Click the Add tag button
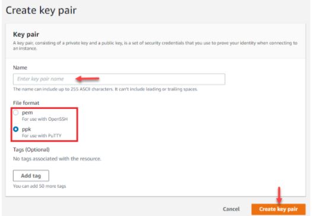The height and width of the screenshot is (216, 312). pos(31,176)
